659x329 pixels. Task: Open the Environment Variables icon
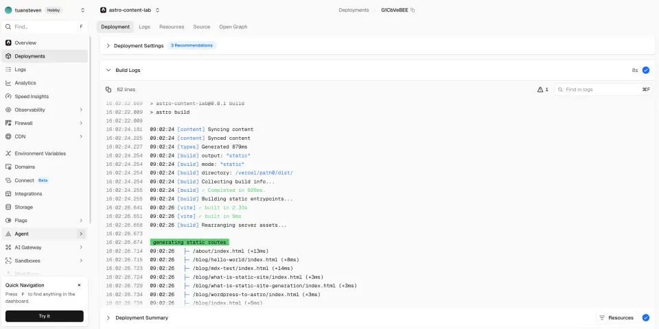8,154
